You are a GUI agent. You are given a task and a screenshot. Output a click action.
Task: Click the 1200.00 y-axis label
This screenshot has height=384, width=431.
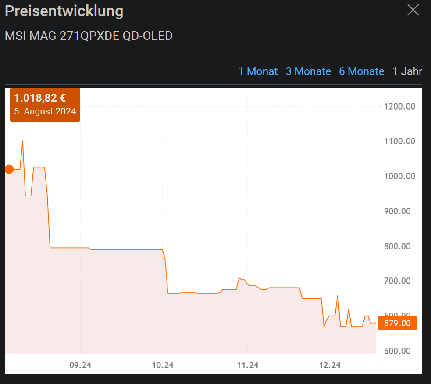399,107
